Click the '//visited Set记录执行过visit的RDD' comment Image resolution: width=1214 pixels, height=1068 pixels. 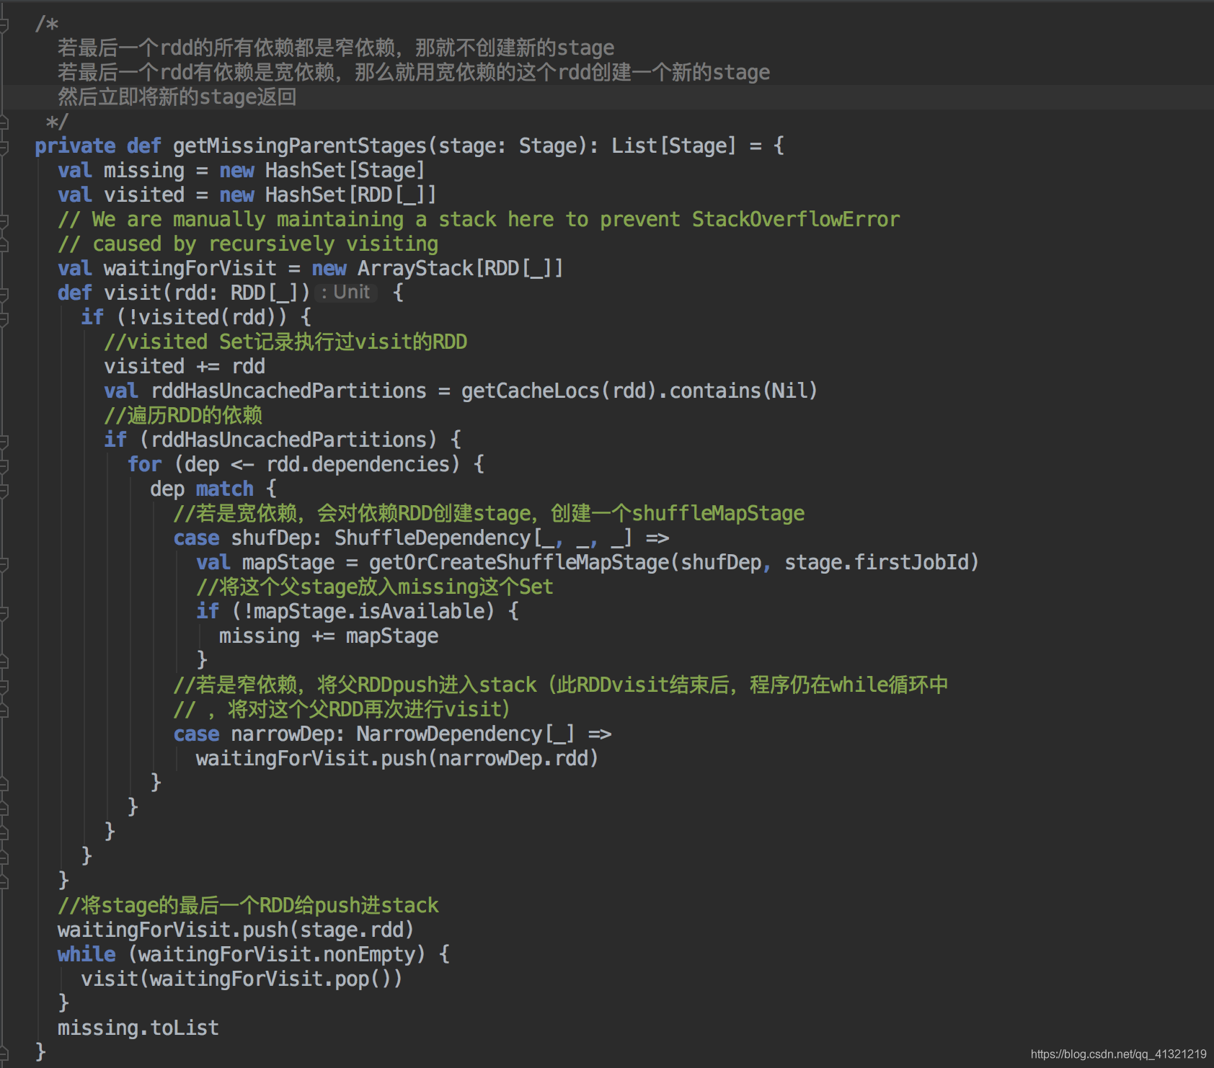[285, 342]
